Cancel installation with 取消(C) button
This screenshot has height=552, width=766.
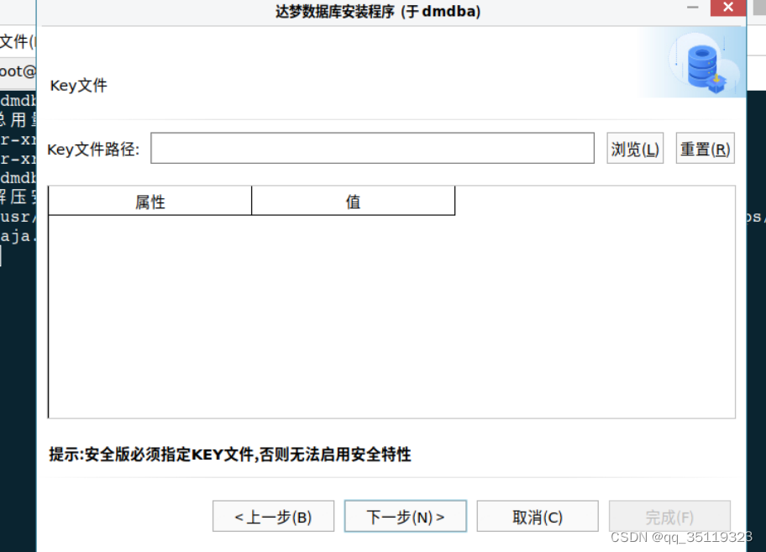tap(538, 517)
